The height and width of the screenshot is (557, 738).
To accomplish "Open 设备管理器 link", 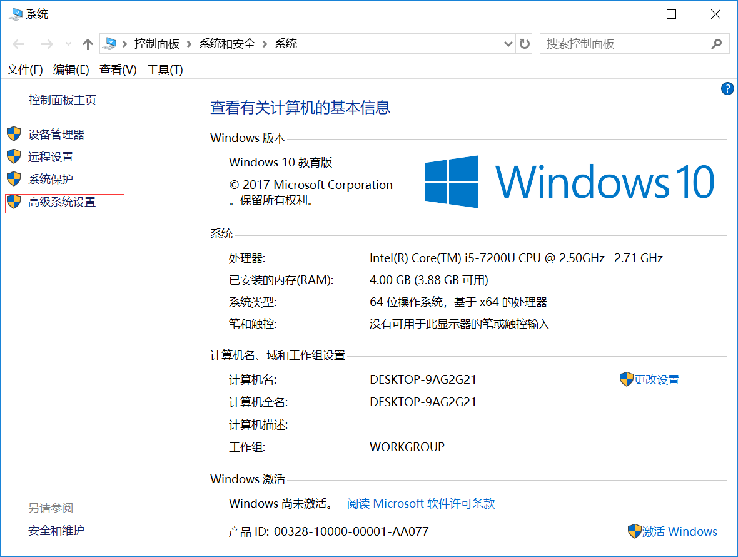I will pyautogui.click(x=56, y=134).
